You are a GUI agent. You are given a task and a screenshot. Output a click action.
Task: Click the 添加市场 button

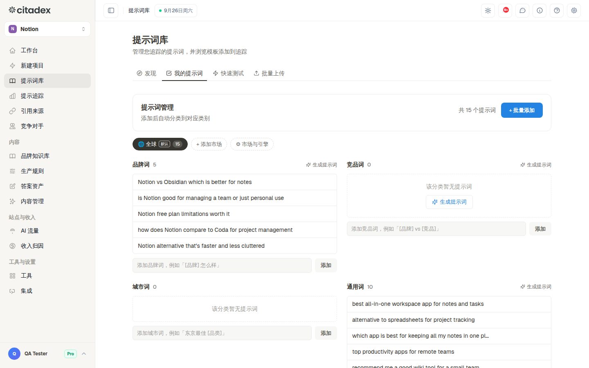pos(209,144)
